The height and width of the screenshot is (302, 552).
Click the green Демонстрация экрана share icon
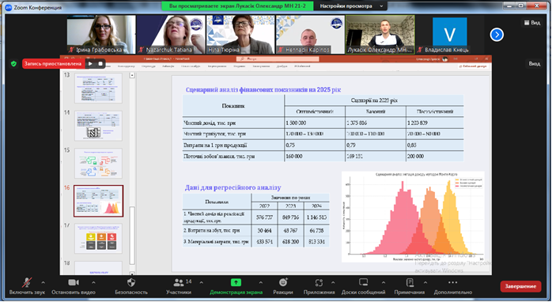(x=236, y=282)
